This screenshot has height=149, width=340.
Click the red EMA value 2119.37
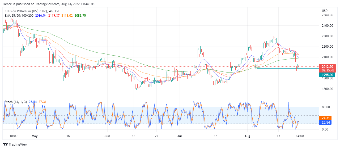pos(54,16)
